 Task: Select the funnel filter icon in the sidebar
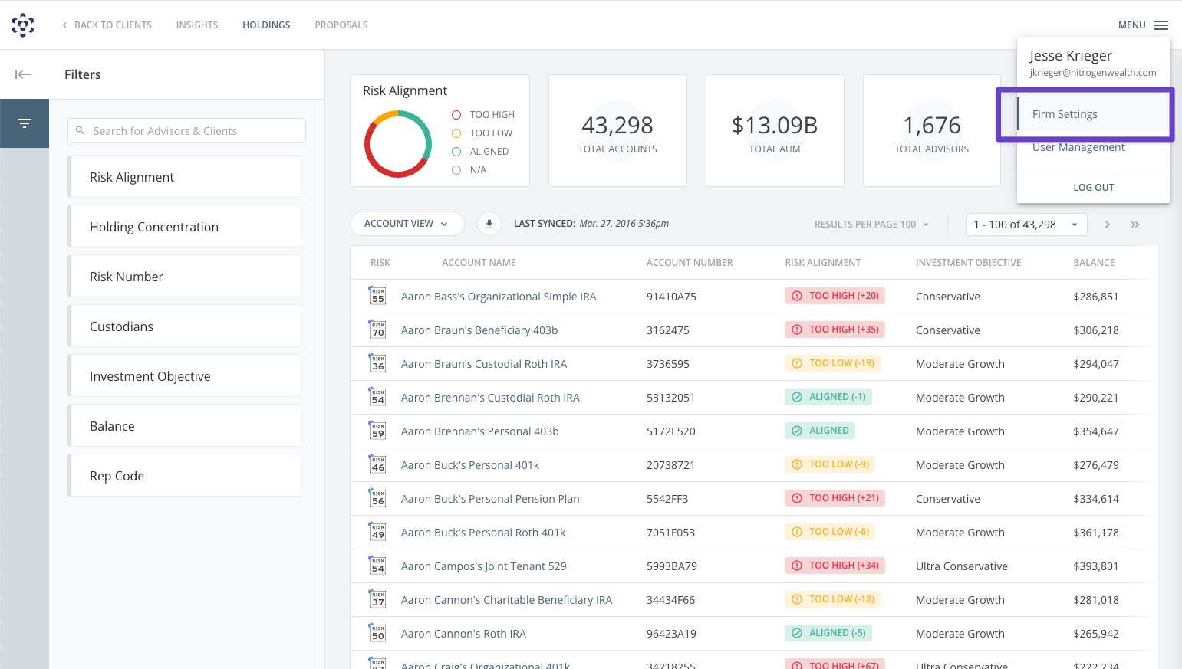pyautogui.click(x=24, y=123)
